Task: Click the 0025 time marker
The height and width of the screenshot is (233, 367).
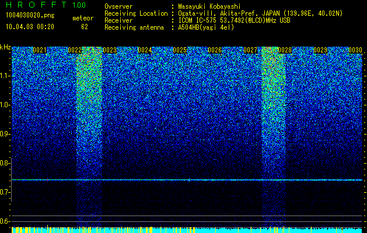Action: 180,50
